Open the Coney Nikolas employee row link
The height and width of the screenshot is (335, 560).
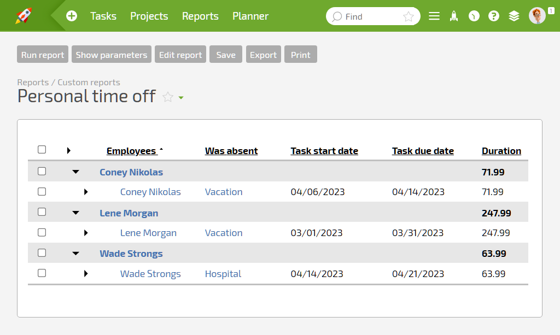150,192
